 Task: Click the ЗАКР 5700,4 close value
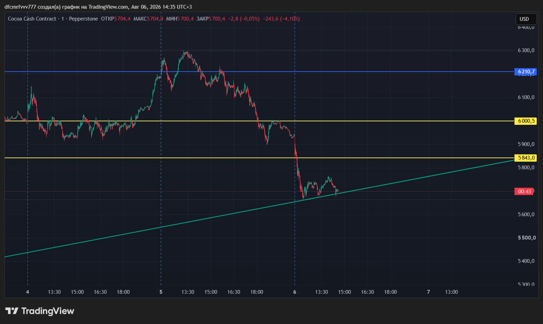211,19
